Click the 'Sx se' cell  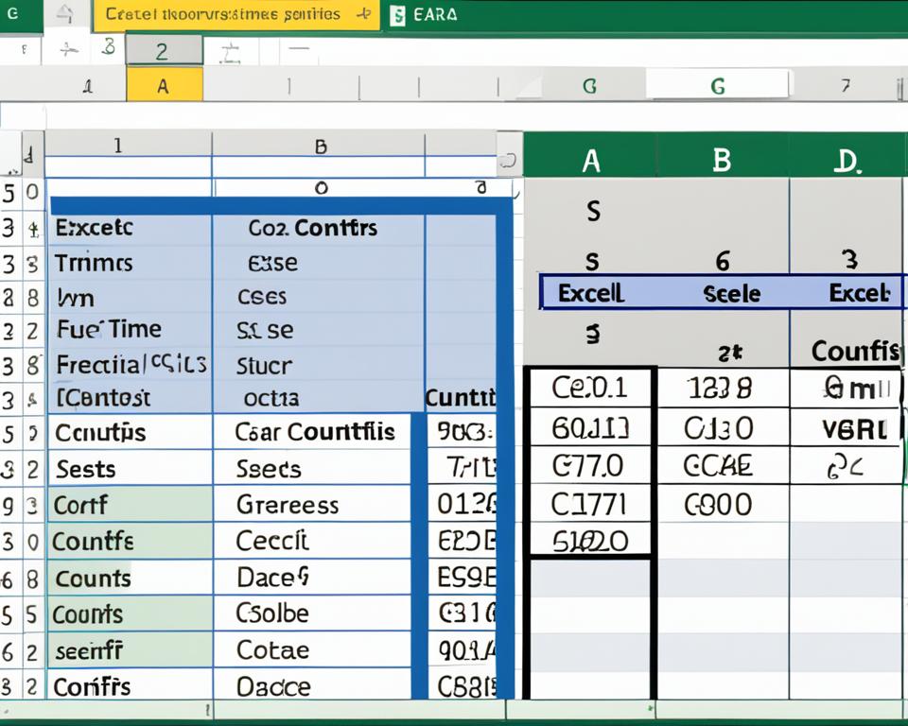318,330
